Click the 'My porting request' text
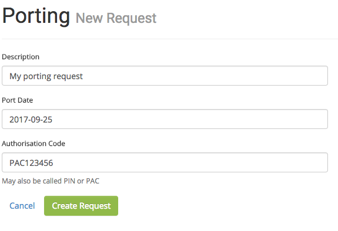The height and width of the screenshot is (231, 338). (x=46, y=76)
